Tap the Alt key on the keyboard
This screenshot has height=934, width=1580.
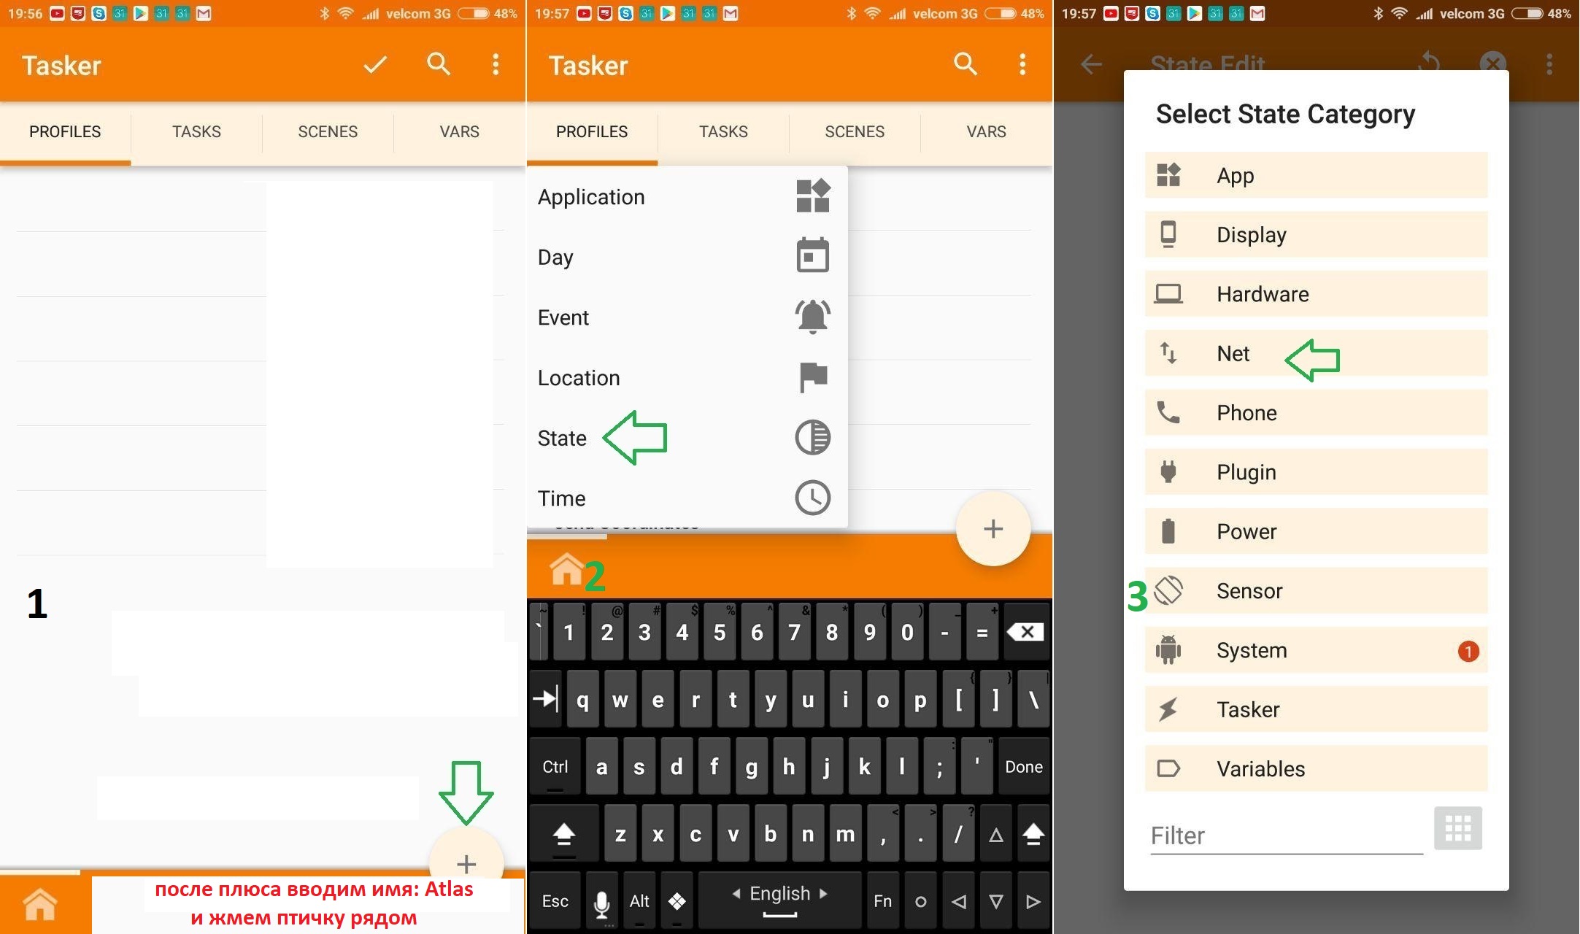[x=639, y=901]
